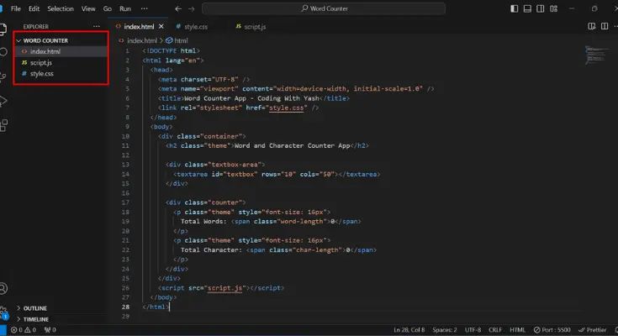The height and width of the screenshot is (336, 618).
Task: Close the index.html tab
Action: tap(161, 26)
